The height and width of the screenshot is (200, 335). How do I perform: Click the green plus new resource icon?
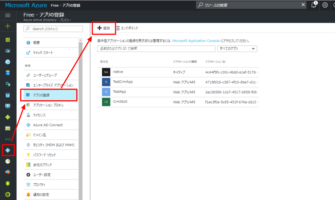pos(8,26)
